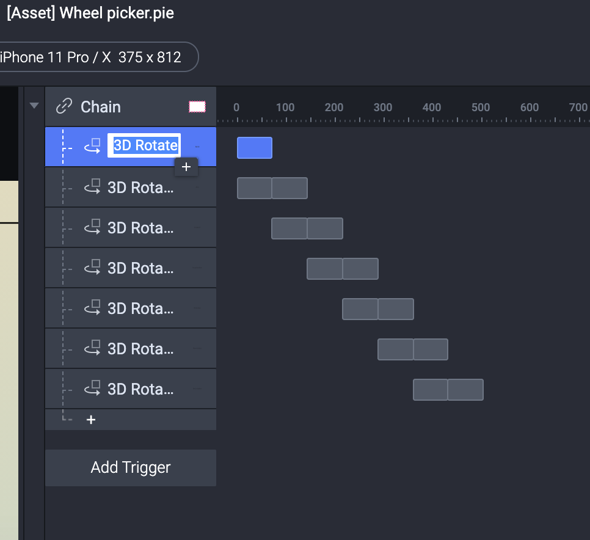590x540 pixels.
Task: Select the blue timeline block in the first row
Action: point(254,148)
